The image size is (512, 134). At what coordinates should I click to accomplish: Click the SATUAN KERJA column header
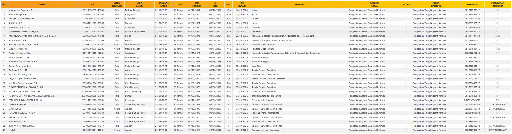coord(374,4)
